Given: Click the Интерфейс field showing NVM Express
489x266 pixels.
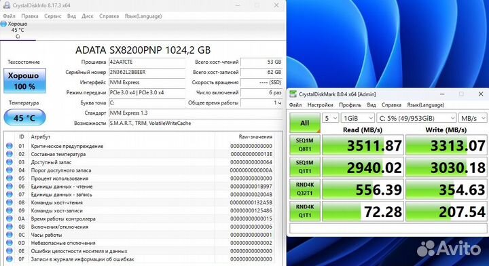Looking at the screenshot, I should 147,82.
